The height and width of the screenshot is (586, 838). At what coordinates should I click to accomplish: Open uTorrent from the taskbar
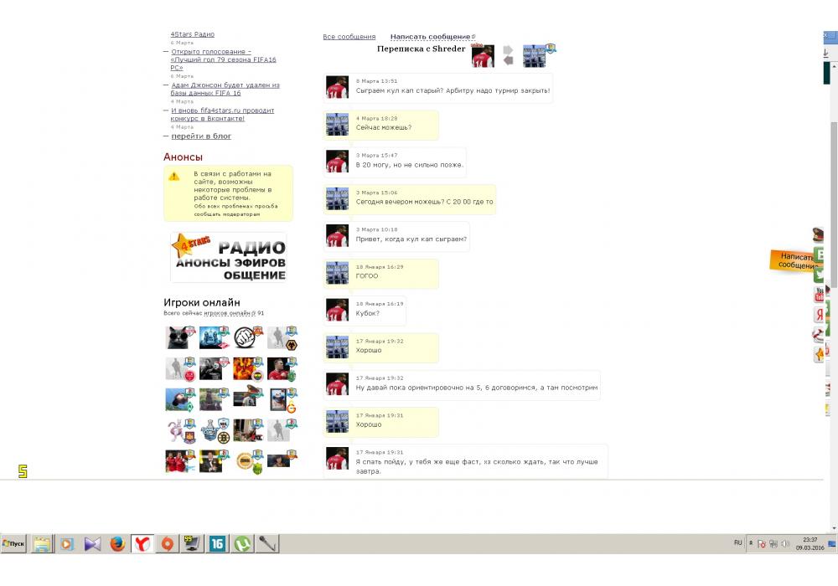pos(242,544)
